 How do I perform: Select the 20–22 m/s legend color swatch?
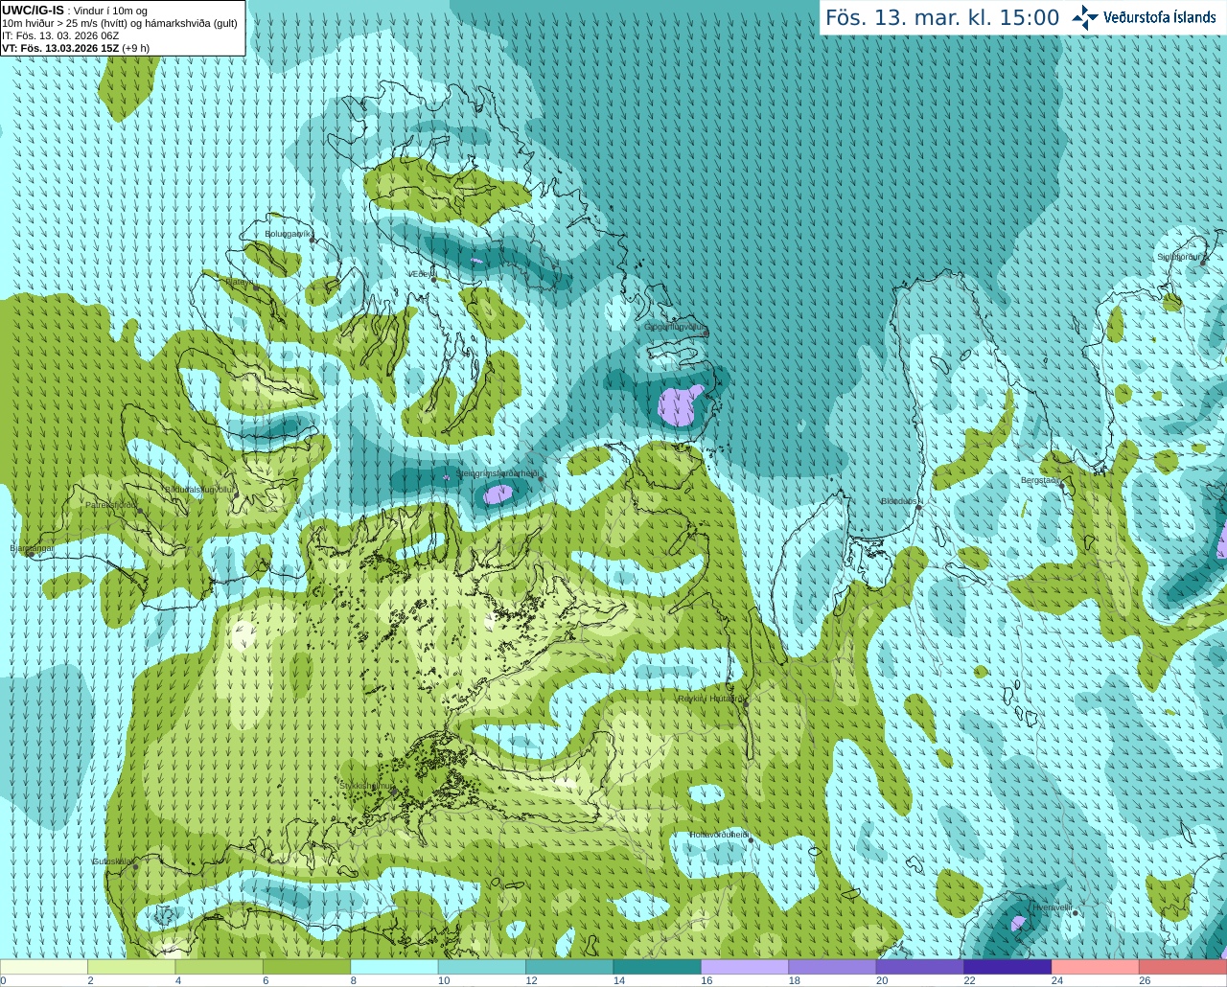920,967
